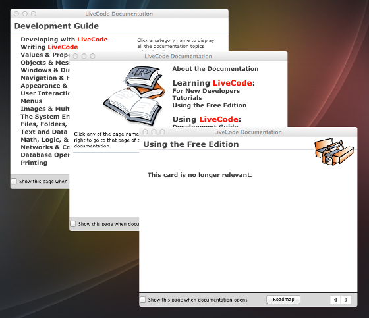Click 'Click a category name to display' help text

click(x=175, y=40)
